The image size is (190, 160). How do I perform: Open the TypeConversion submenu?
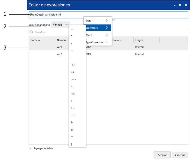(97, 42)
